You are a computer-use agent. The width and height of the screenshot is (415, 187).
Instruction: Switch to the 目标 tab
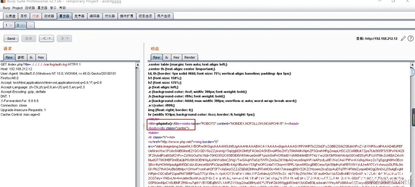click(x=24, y=16)
